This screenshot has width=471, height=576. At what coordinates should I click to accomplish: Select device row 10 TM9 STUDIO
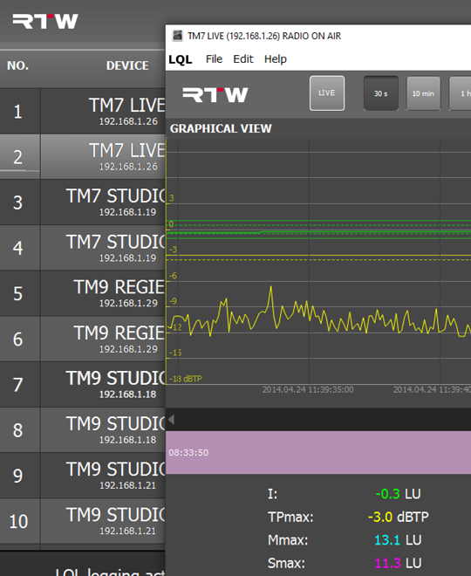(x=83, y=521)
